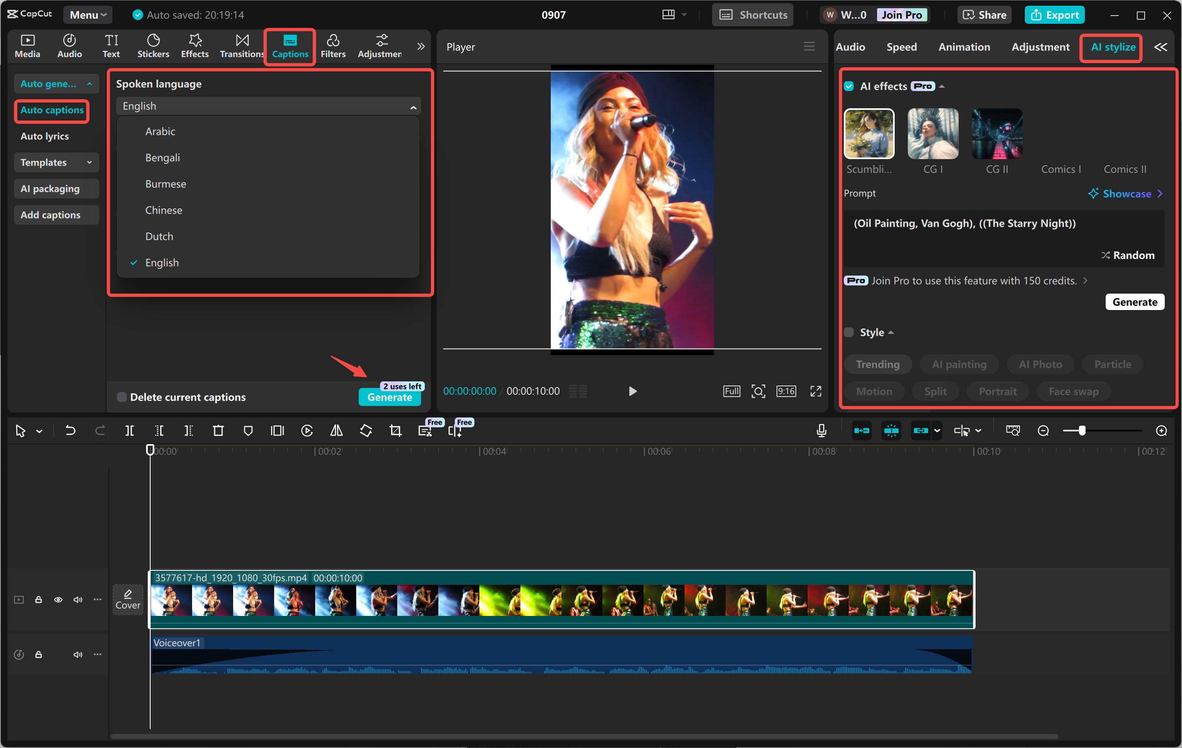Click the Delete trash icon in toolbar

click(x=218, y=431)
